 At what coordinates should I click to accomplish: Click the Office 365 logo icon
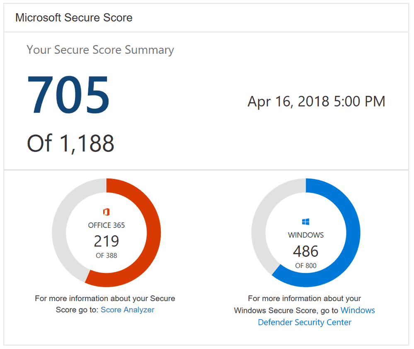coord(106,211)
